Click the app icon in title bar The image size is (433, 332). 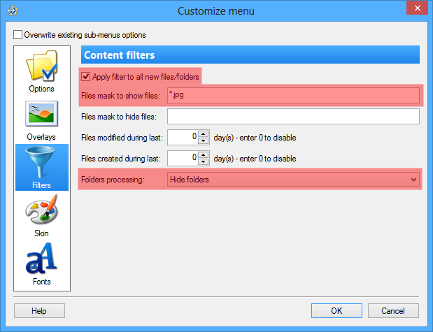click(10, 10)
